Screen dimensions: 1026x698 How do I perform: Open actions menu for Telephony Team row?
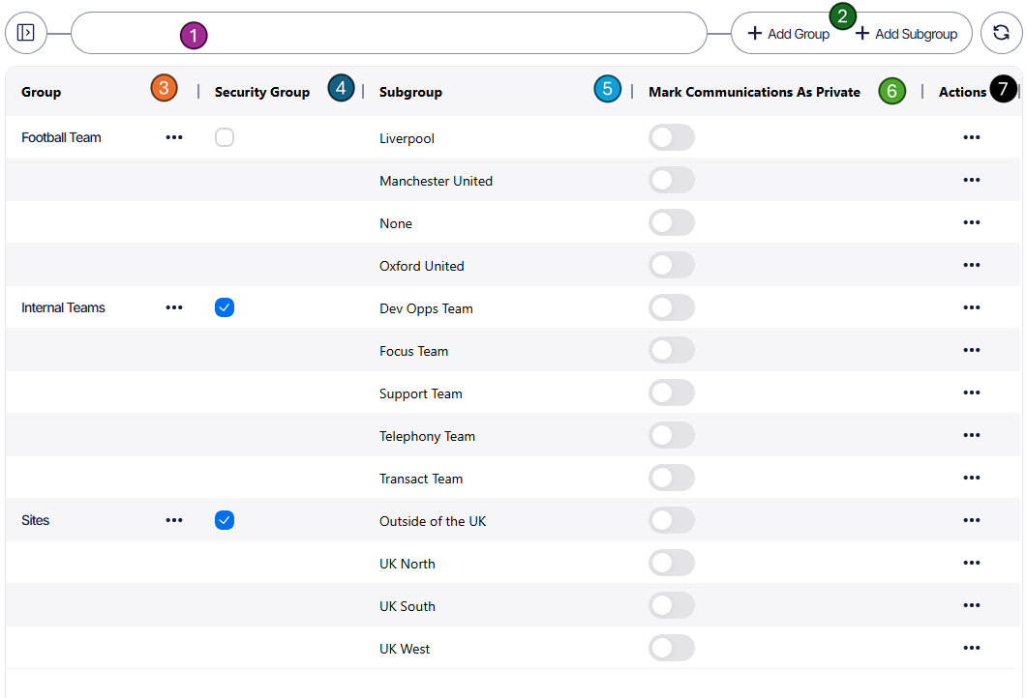point(971,436)
